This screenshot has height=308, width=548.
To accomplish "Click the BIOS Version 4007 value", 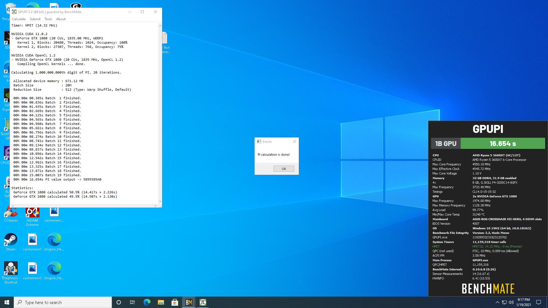I will (476, 224).
